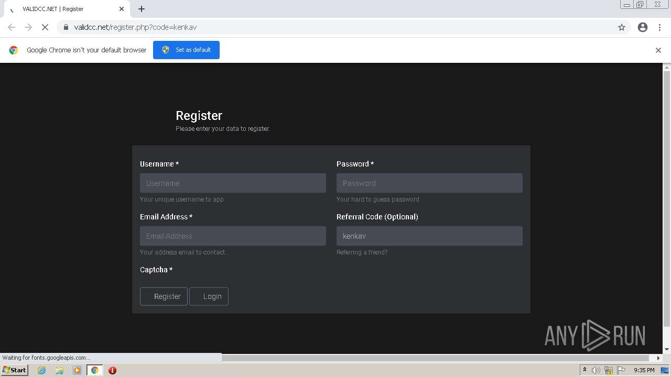Open volume control in system tray
Viewport: 671px width, 377px height.
click(596, 370)
